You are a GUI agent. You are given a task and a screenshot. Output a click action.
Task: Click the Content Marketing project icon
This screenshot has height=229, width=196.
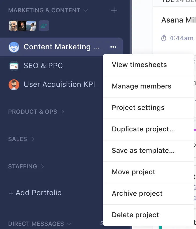coord(14,47)
